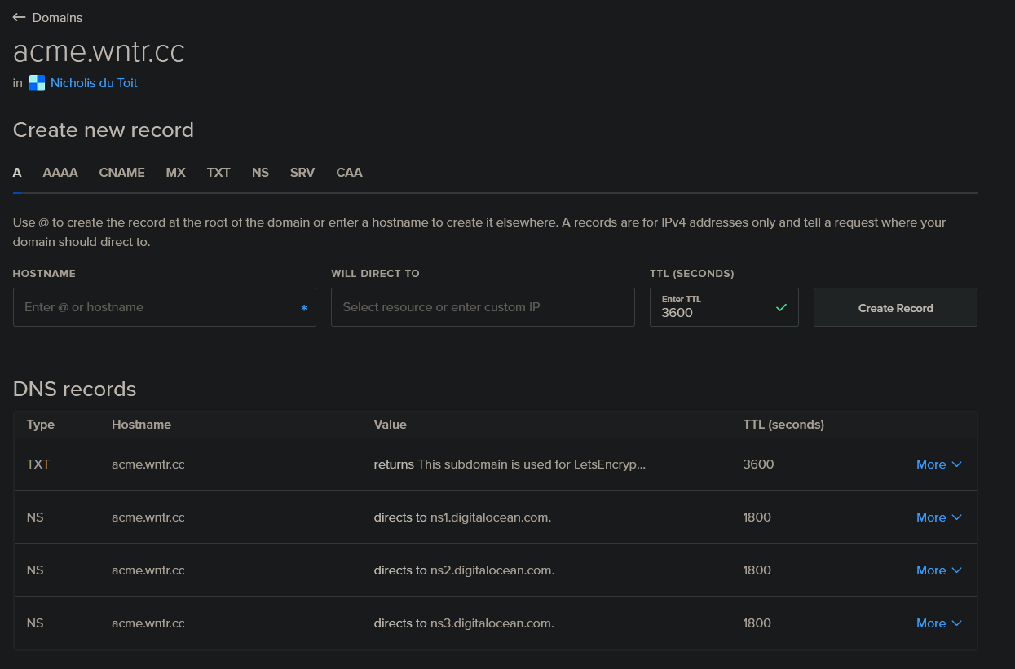Open More menu for ns3.digitalocean.com record
1015x669 pixels.
[x=938, y=623]
